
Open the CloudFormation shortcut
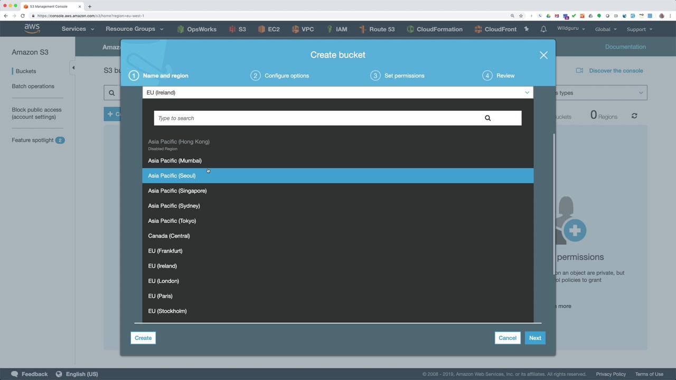pyautogui.click(x=434, y=29)
